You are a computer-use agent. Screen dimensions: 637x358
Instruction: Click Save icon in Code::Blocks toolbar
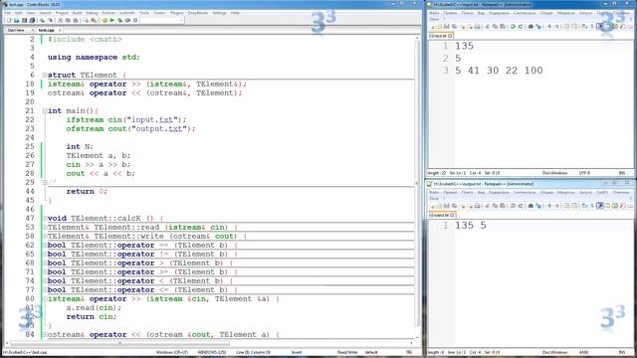tap(24, 20)
